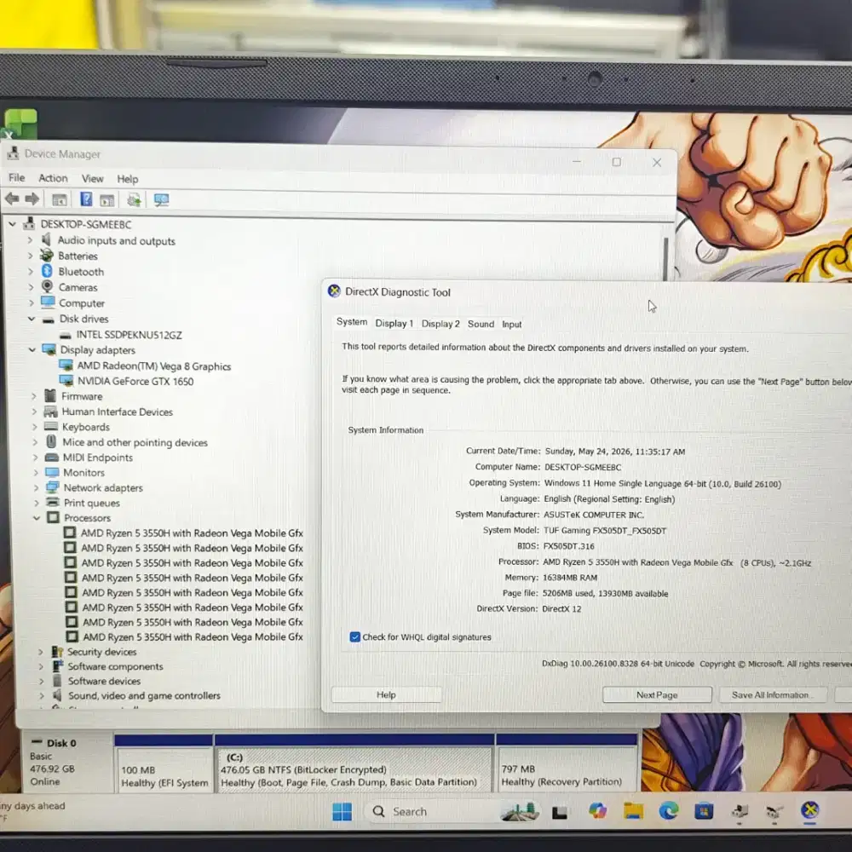The width and height of the screenshot is (852, 852).
Task: Select INTEL SSDPEKNU512GZ disk drive
Action: (129, 335)
